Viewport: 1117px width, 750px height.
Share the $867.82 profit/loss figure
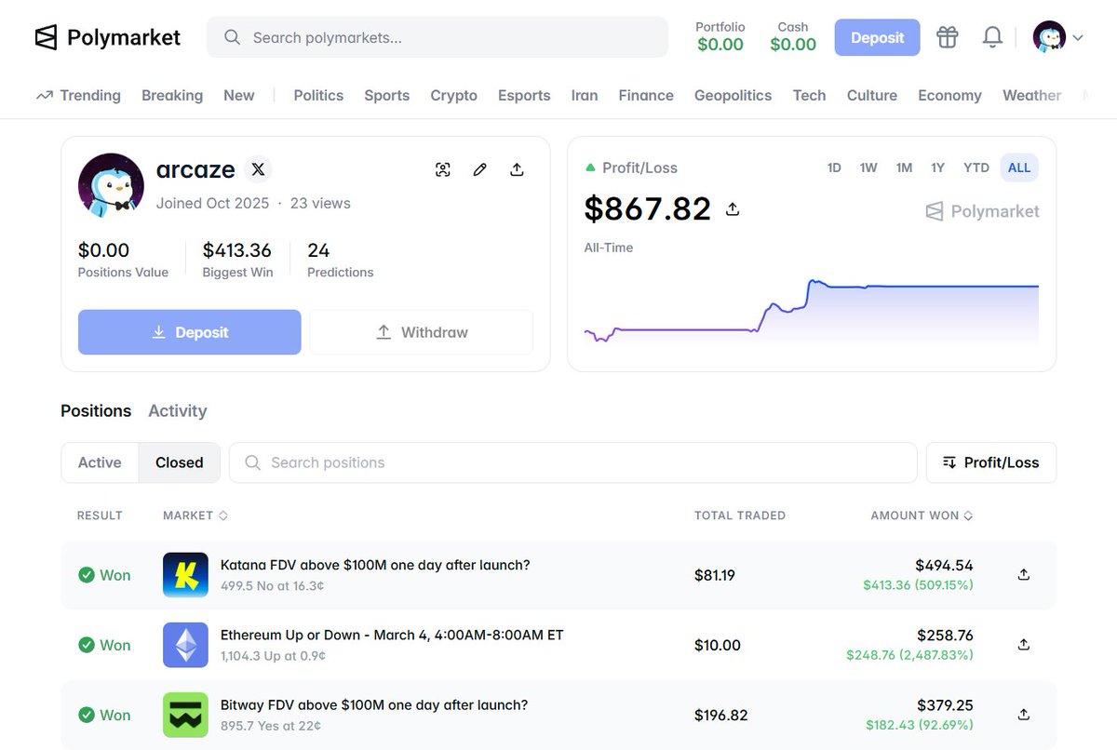(733, 209)
